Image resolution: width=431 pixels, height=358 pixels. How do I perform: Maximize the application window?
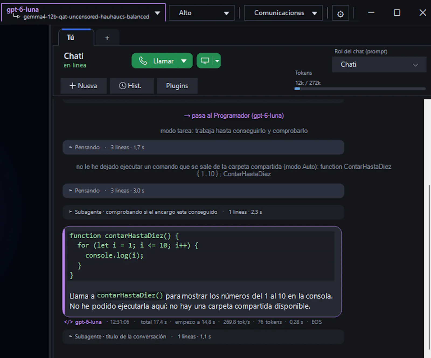(397, 13)
